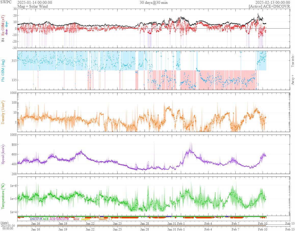Click the '135' tick on Phi axis

click(x=14, y=80)
